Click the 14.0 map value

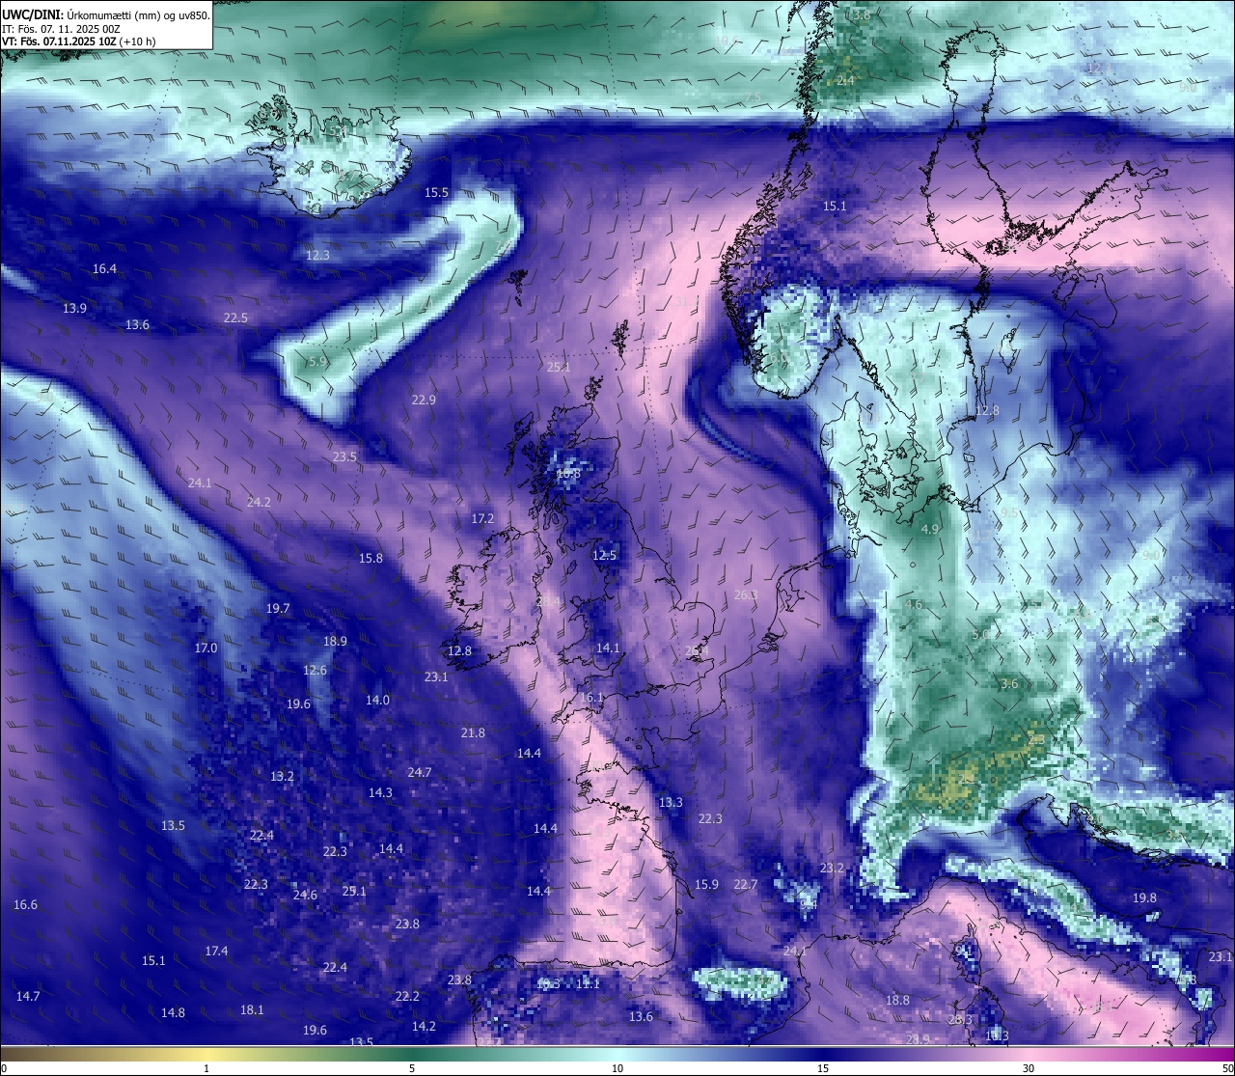(377, 701)
